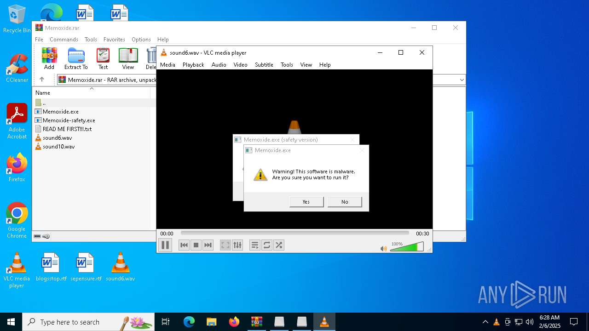
Task: Open VLC Subtitle menu
Action: pos(264,65)
